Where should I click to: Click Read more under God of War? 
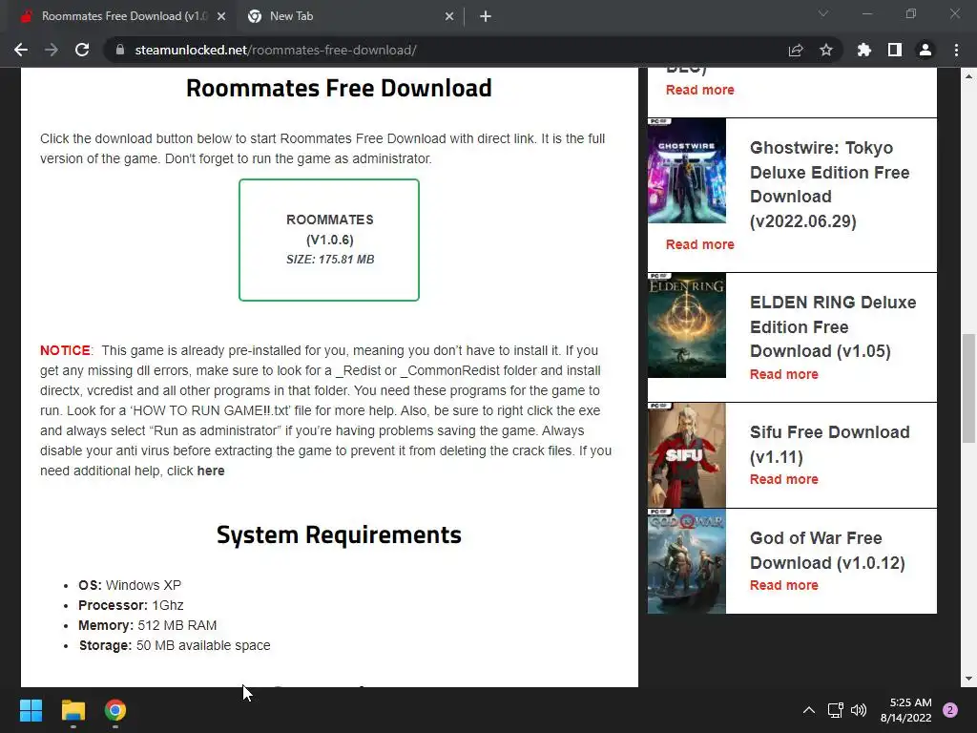[784, 585]
